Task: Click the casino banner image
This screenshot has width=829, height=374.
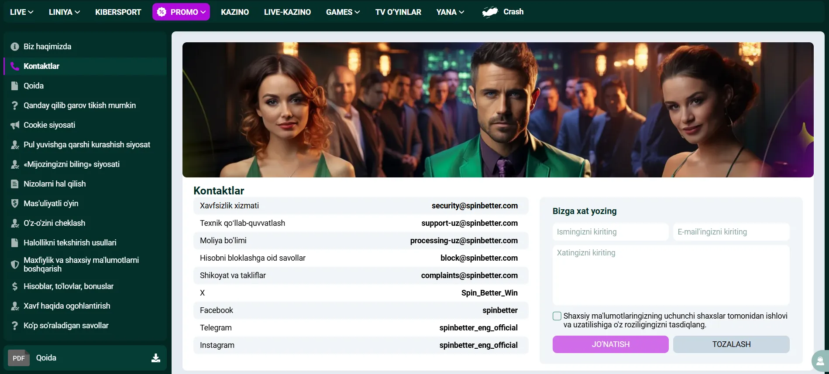Action: (x=498, y=110)
